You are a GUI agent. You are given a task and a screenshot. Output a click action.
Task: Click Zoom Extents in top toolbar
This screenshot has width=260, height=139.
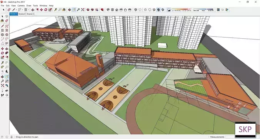83,10
